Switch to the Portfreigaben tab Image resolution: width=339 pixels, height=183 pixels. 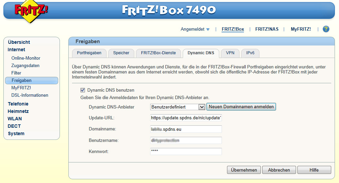click(x=89, y=53)
